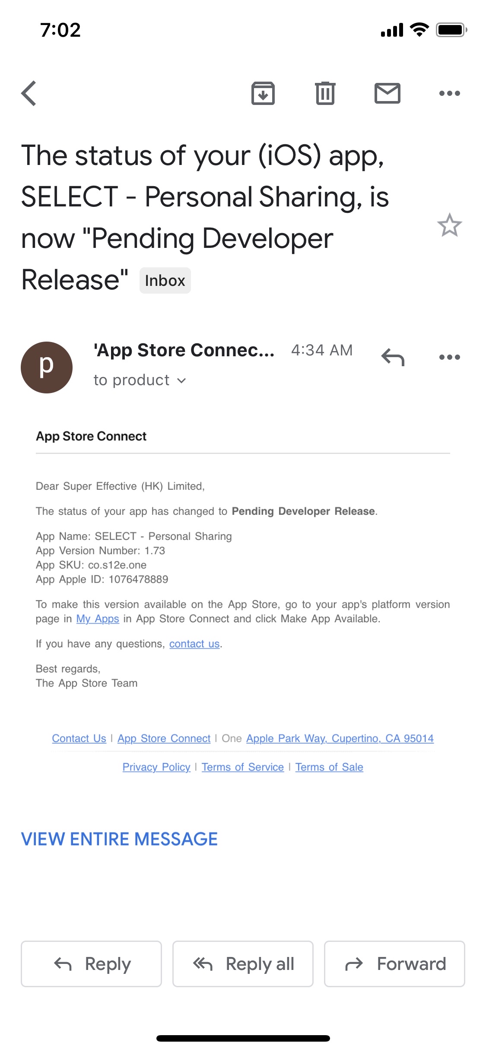
Task: Open the App Store Connect footer link
Action: coord(164,738)
